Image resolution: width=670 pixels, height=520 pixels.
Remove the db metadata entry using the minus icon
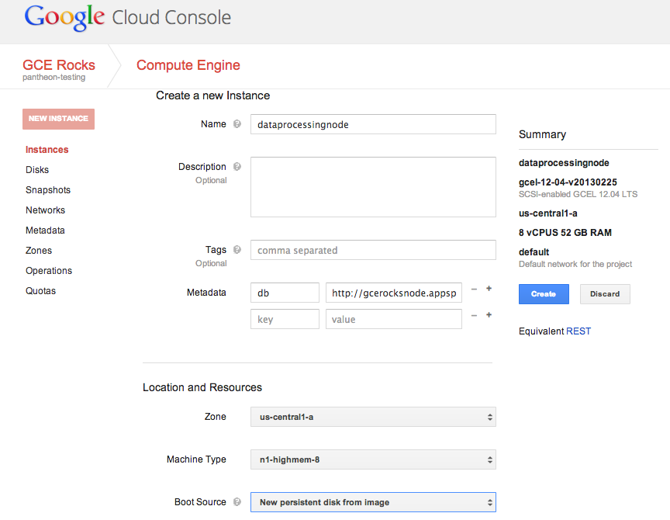(x=474, y=288)
